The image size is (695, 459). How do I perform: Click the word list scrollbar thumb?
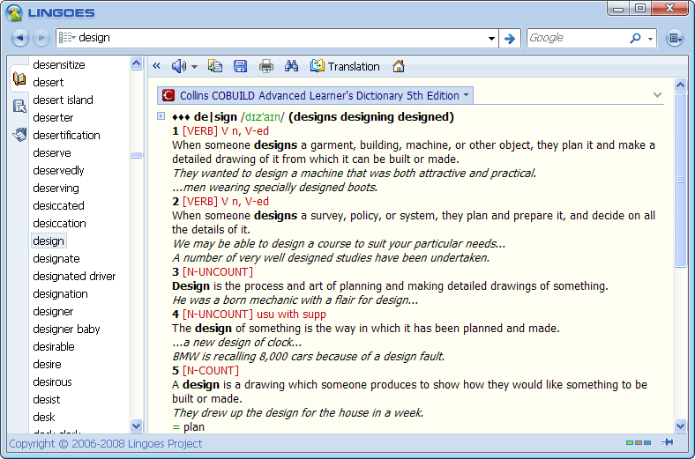coord(136,155)
